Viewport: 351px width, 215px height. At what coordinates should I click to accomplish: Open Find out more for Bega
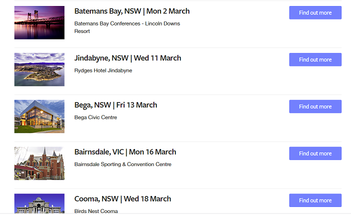[x=315, y=106]
